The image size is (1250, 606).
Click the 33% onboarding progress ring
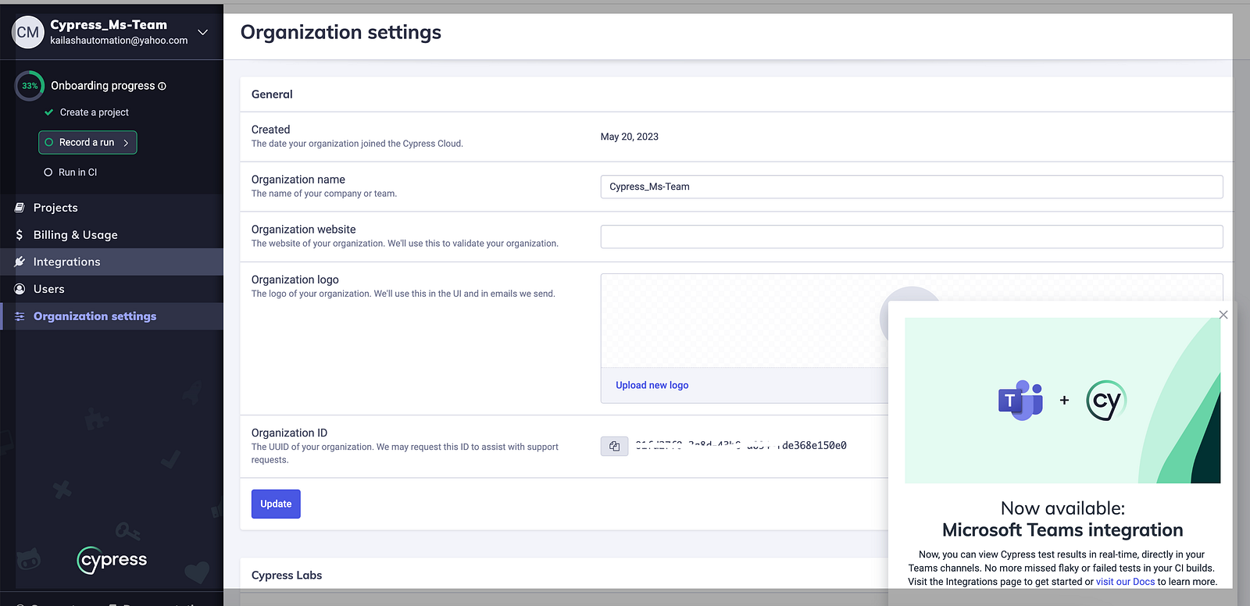[x=30, y=86]
